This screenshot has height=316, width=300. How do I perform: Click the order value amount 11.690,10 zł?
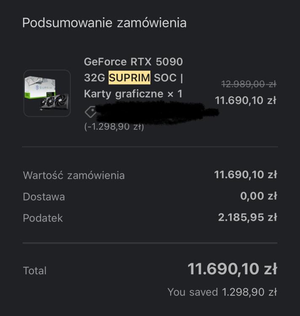[x=245, y=174]
